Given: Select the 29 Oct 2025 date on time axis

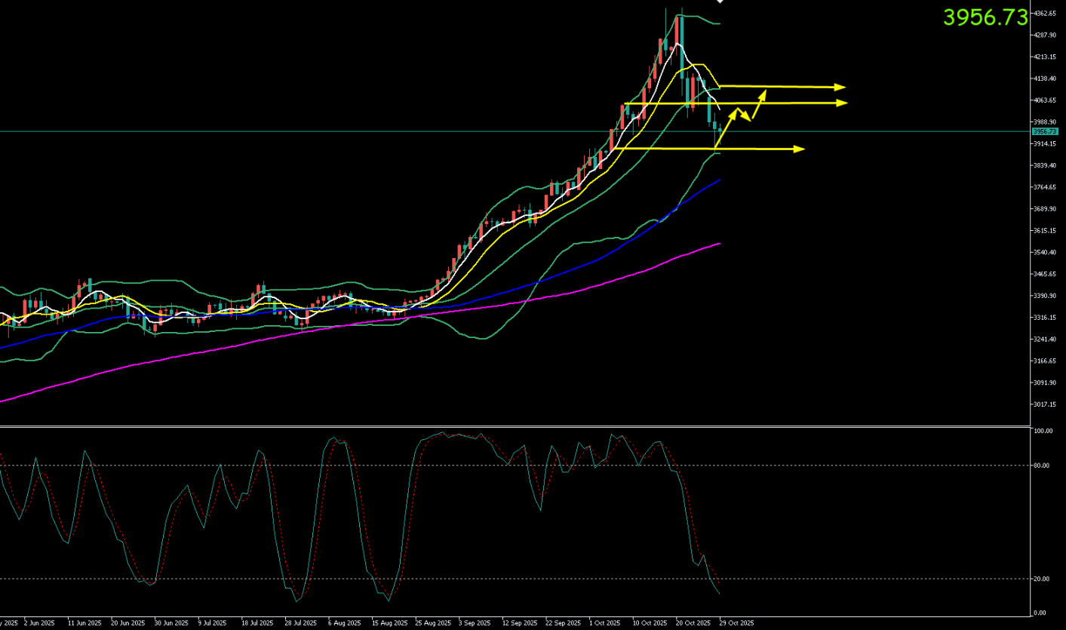Looking at the screenshot, I should tap(736, 623).
